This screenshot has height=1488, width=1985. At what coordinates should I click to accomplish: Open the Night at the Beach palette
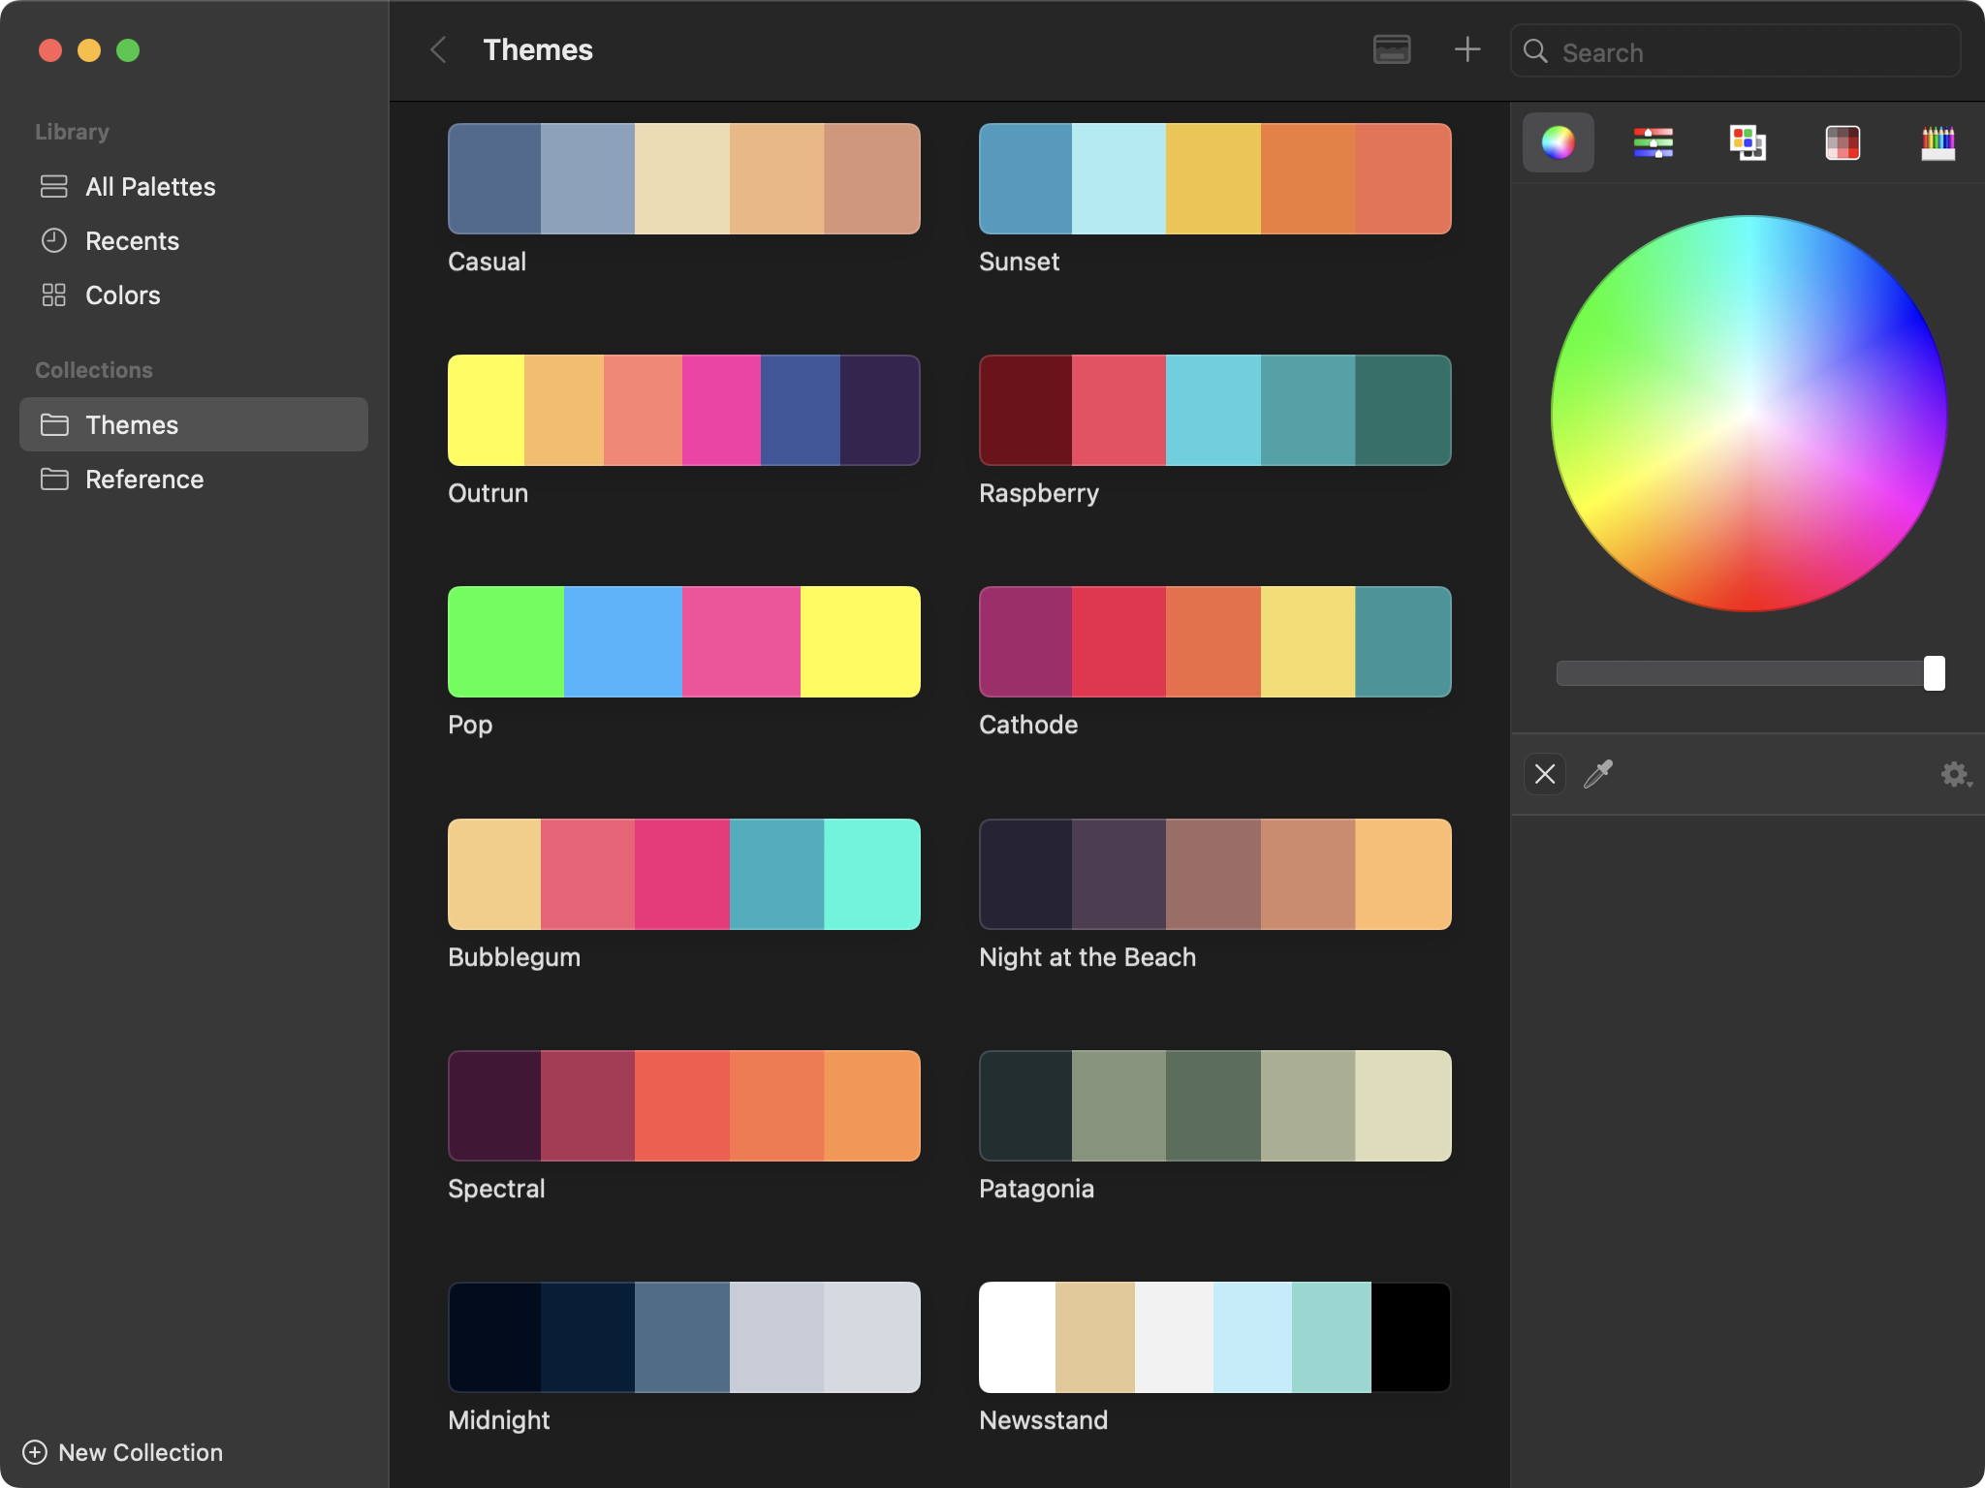(1214, 875)
